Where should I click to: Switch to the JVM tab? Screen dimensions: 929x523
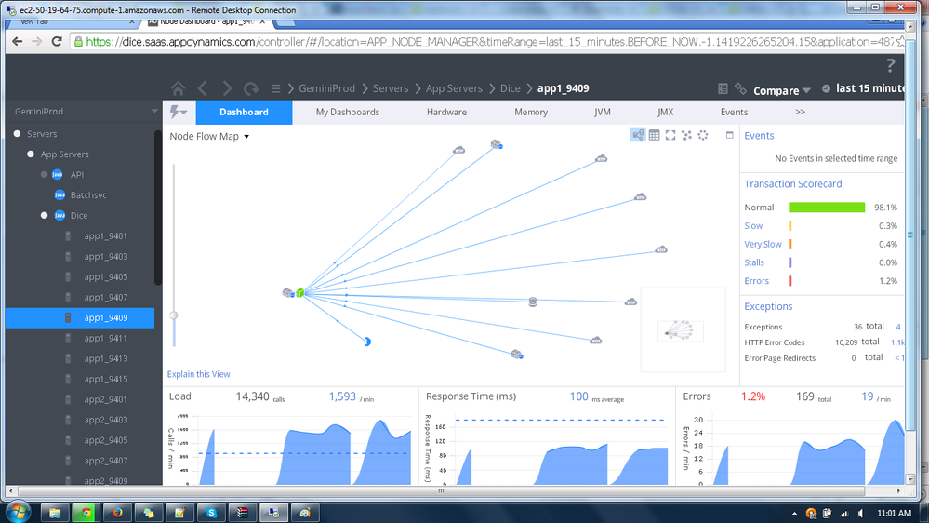tap(602, 112)
